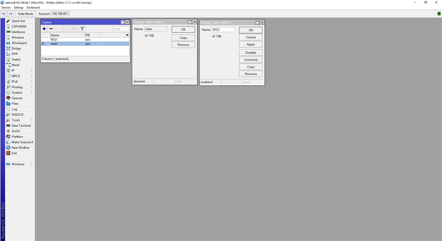
Task: Open the Settings menu
Action: pos(19,8)
